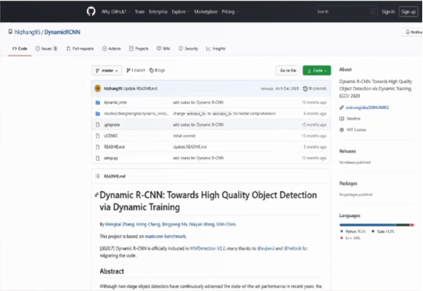Select the .gitignore file icon
The height and width of the screenshot is (291, 423).
[98, 125]
